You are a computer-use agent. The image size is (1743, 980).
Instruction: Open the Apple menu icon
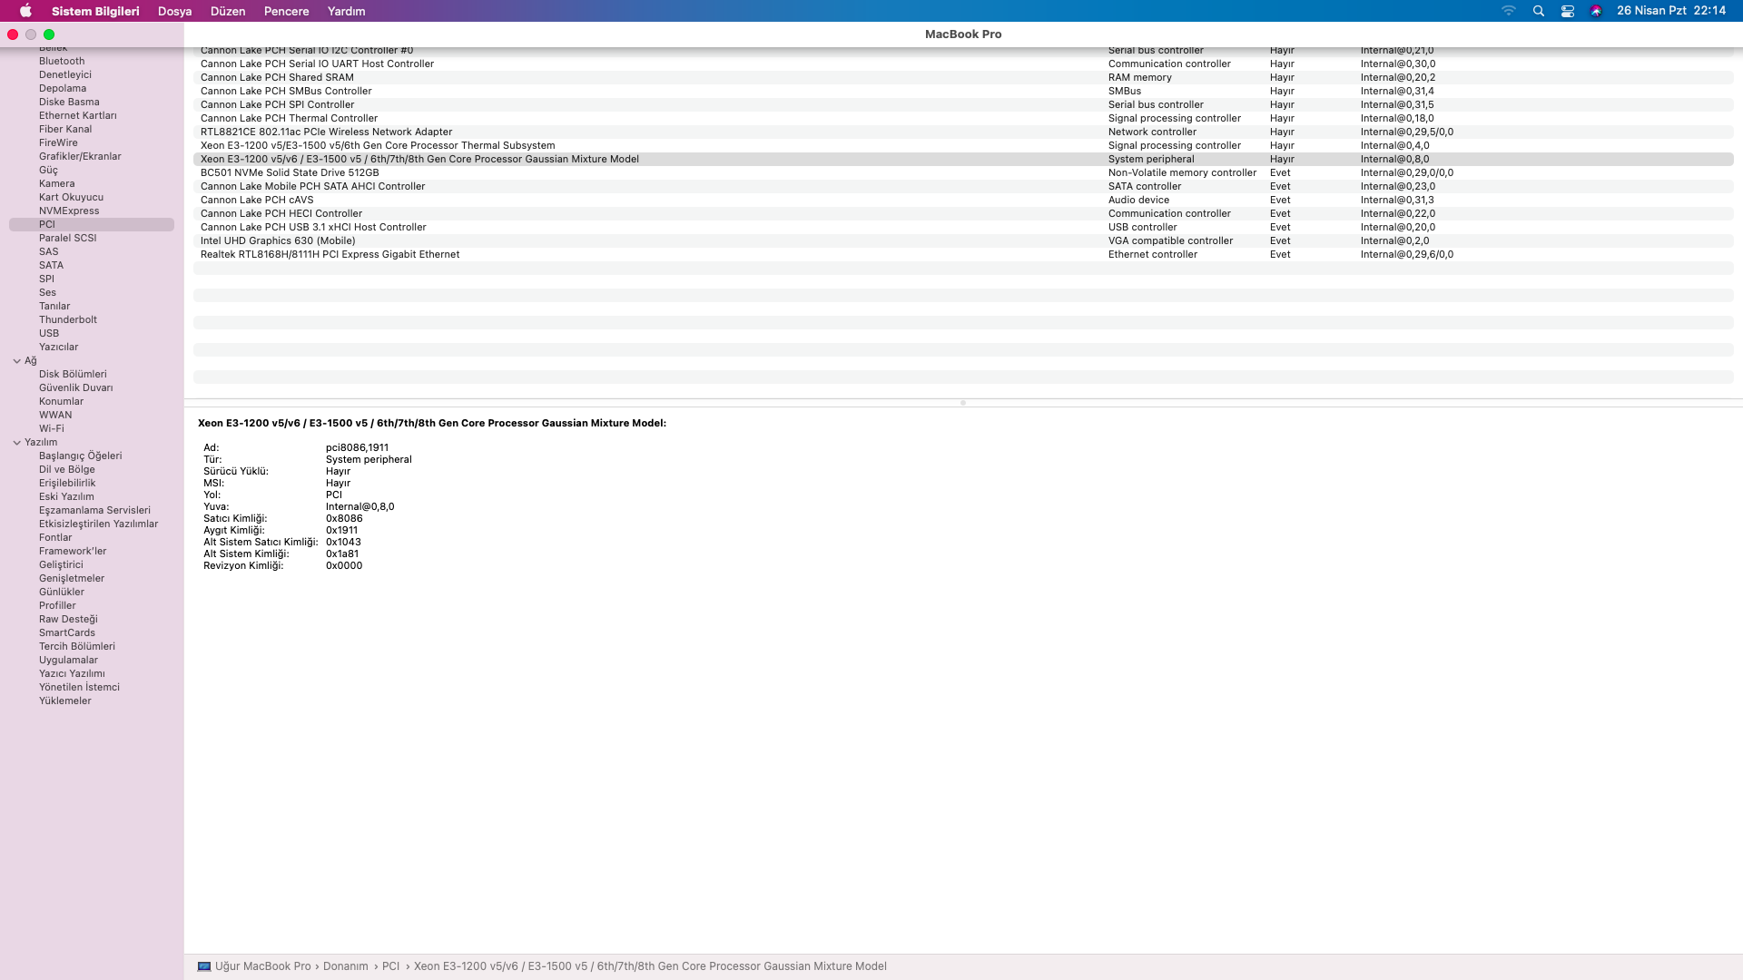[x=25, y=11]
